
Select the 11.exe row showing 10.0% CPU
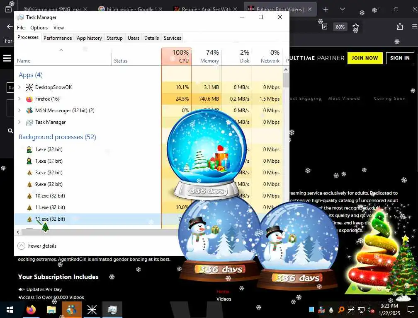[x=88, y=207]
